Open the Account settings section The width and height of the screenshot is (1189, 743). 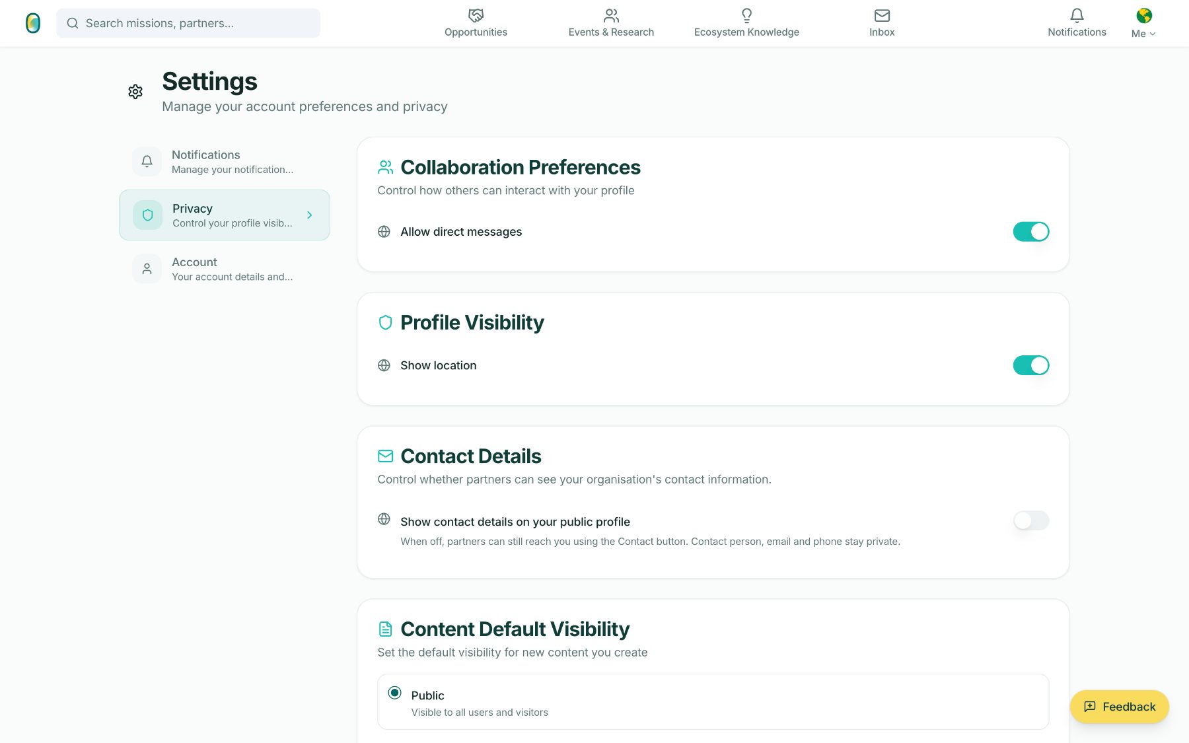225,269
